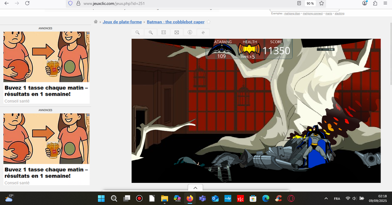Image resolution: width=392 pixels, height=205 pixels.
Task: Toggle favorite star next to Batman title
Action: (209, 22)
